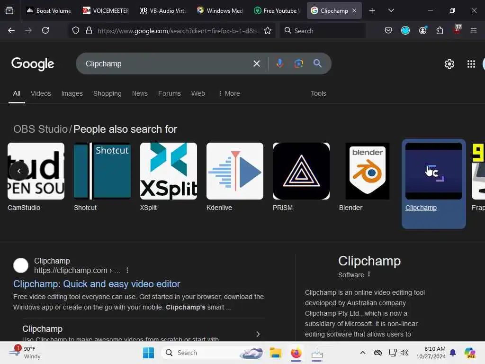485x364 pixels.
Task: Open Firefox account icon
Action: 423,30
